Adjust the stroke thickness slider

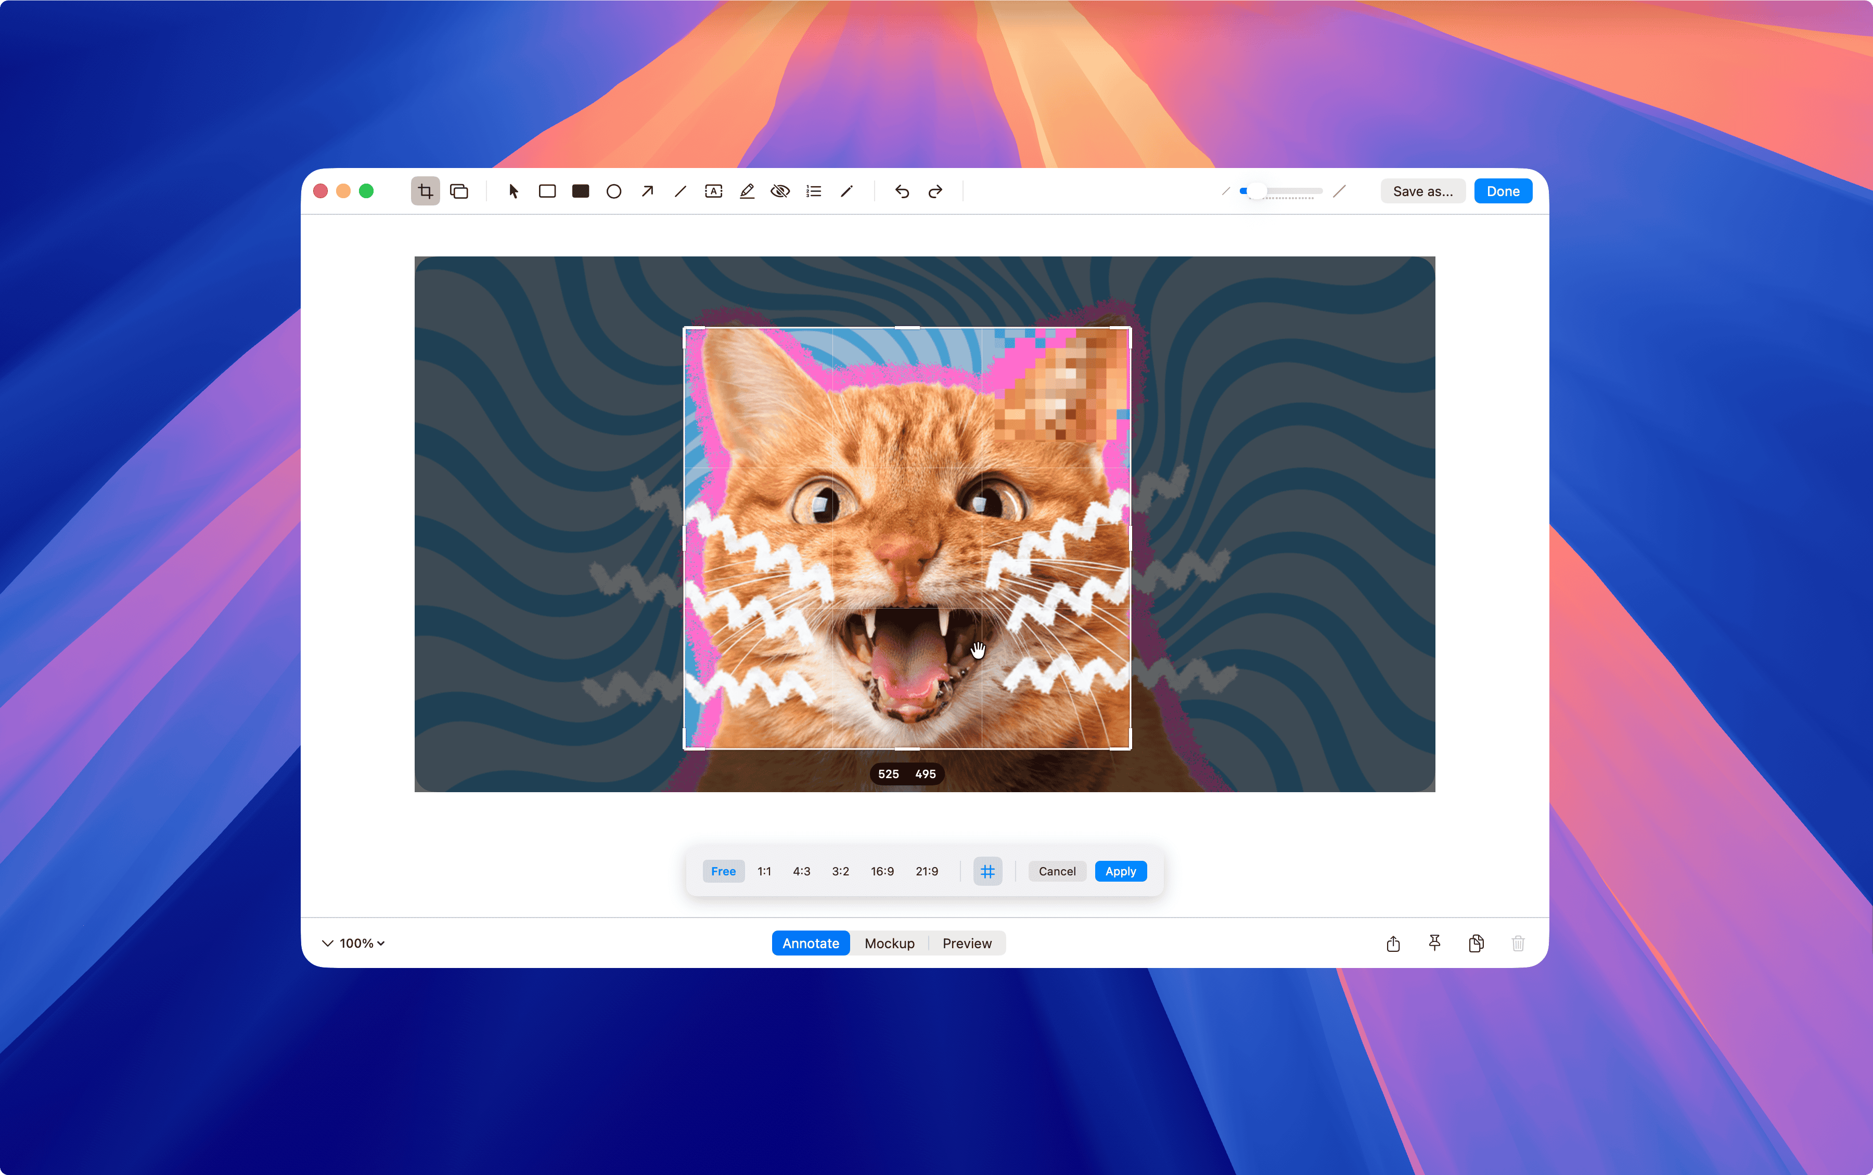[1256, 191]
